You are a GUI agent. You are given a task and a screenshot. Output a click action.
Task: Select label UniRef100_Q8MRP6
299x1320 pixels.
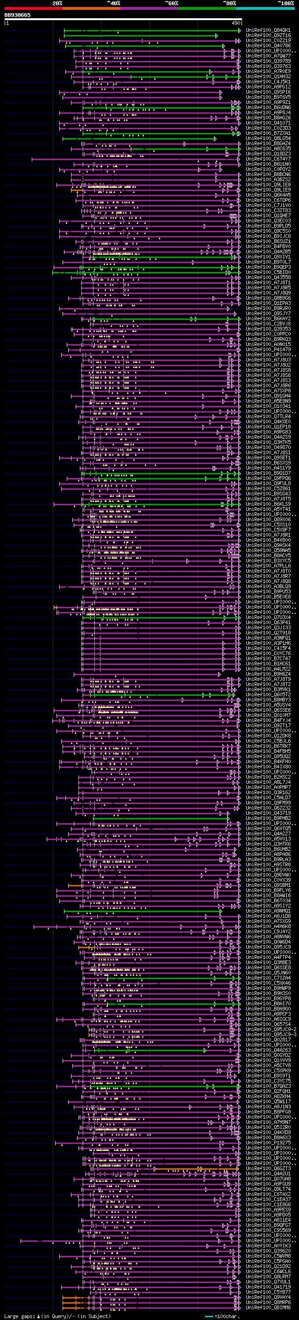coord(268,1302)
